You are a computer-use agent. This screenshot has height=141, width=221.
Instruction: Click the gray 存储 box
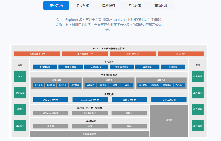pyautogui.click(x=90, y=126)
